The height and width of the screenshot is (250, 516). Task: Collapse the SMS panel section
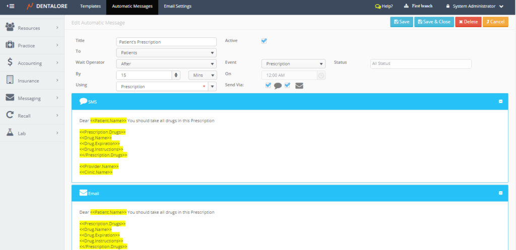pyautogui.click(x=500, y=102)
